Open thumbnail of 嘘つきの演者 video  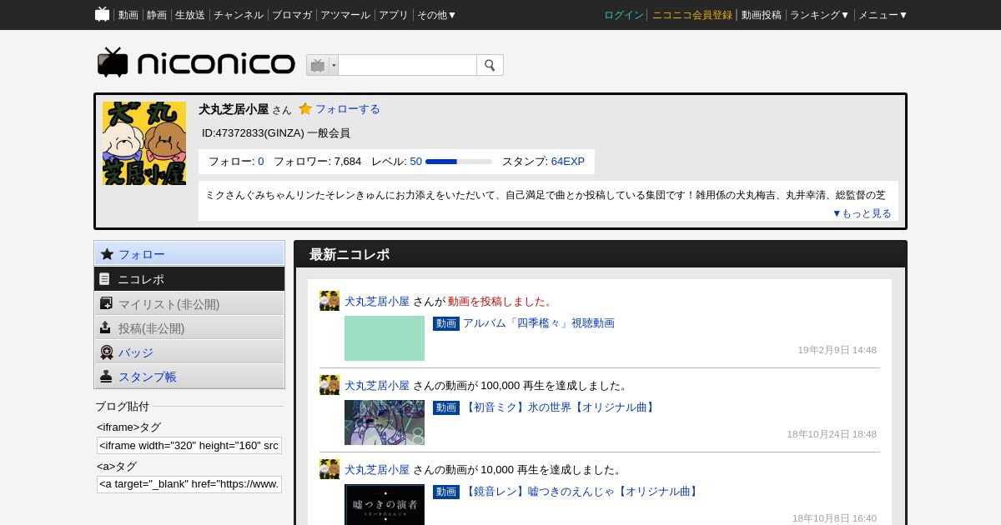click(385, 505)
